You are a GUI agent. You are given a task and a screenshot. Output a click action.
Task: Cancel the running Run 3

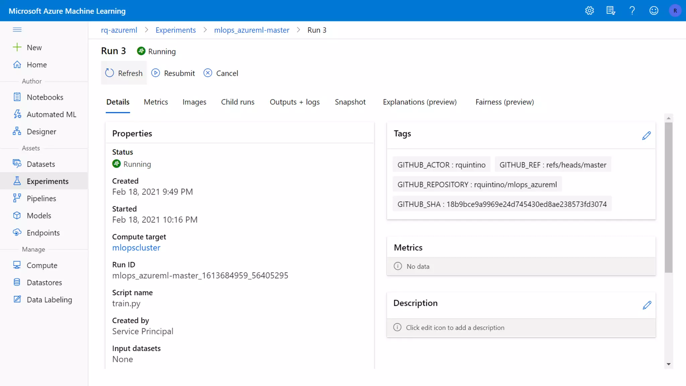[x=221, y=73]
